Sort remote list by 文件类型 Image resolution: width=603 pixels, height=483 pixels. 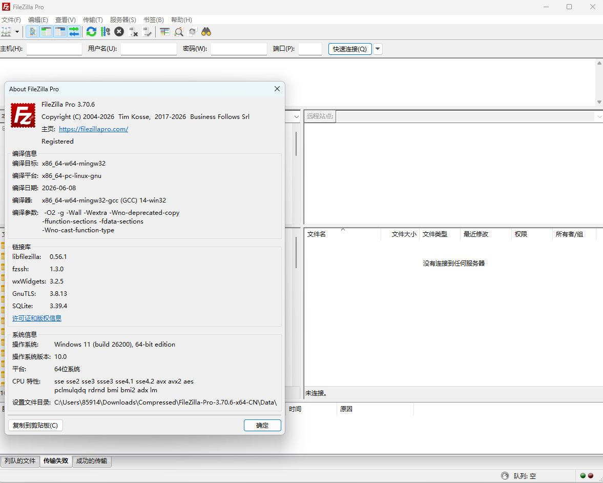click(440, 234)
